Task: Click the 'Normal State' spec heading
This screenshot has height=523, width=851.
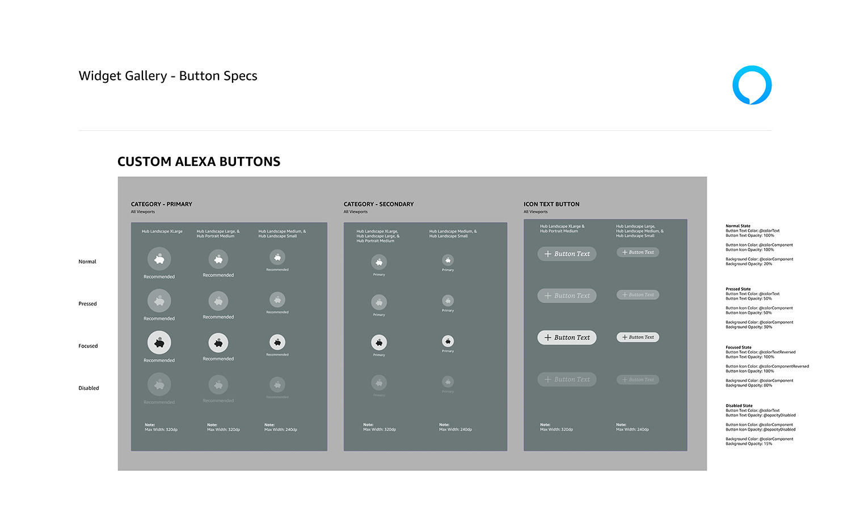Action: click(x=738, y=226)
